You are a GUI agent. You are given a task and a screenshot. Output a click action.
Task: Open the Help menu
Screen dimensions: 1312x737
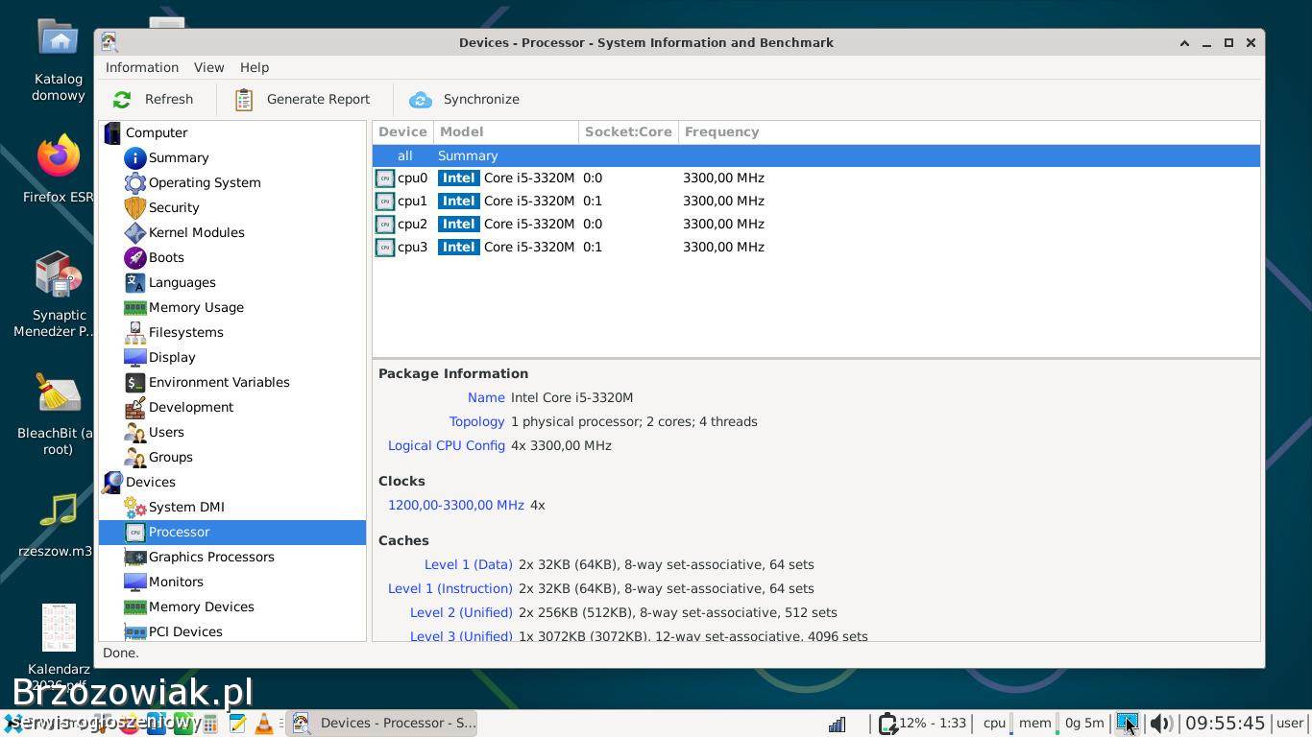254,67
